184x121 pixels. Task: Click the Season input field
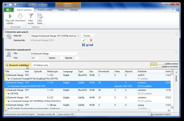(62, 58)
